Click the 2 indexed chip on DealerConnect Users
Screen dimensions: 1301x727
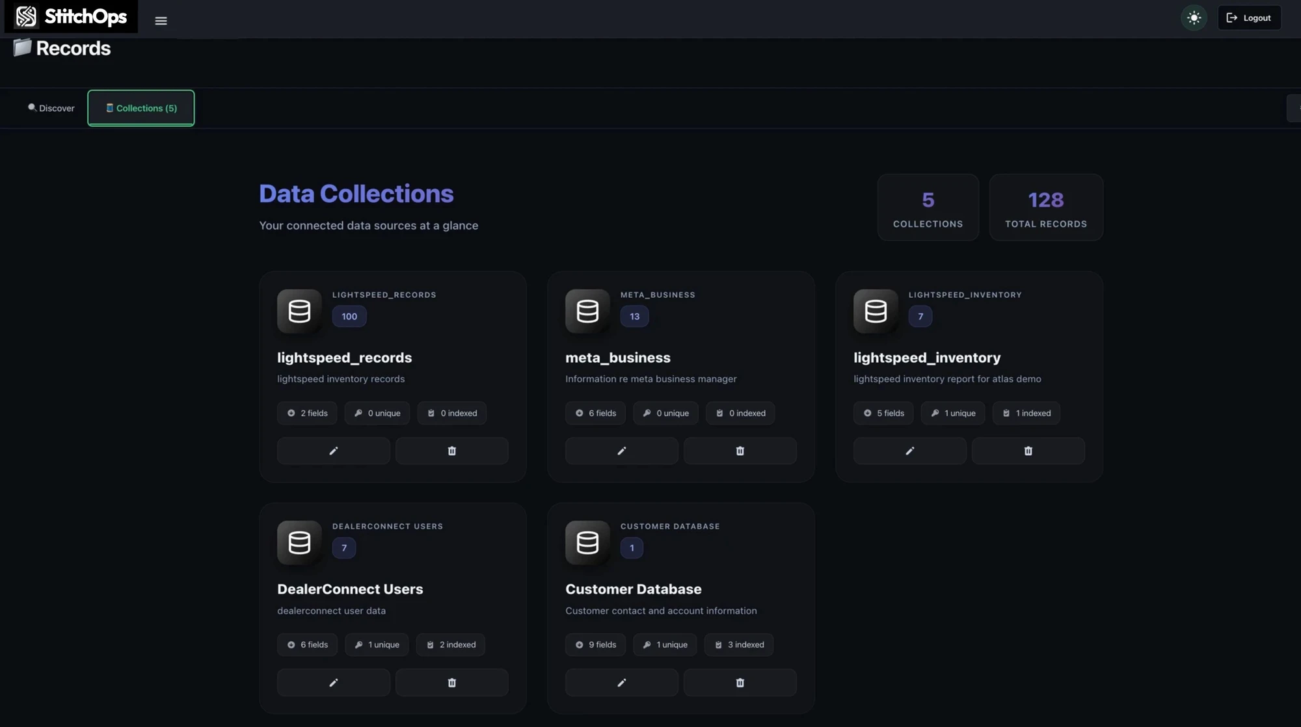pos(451,645)
